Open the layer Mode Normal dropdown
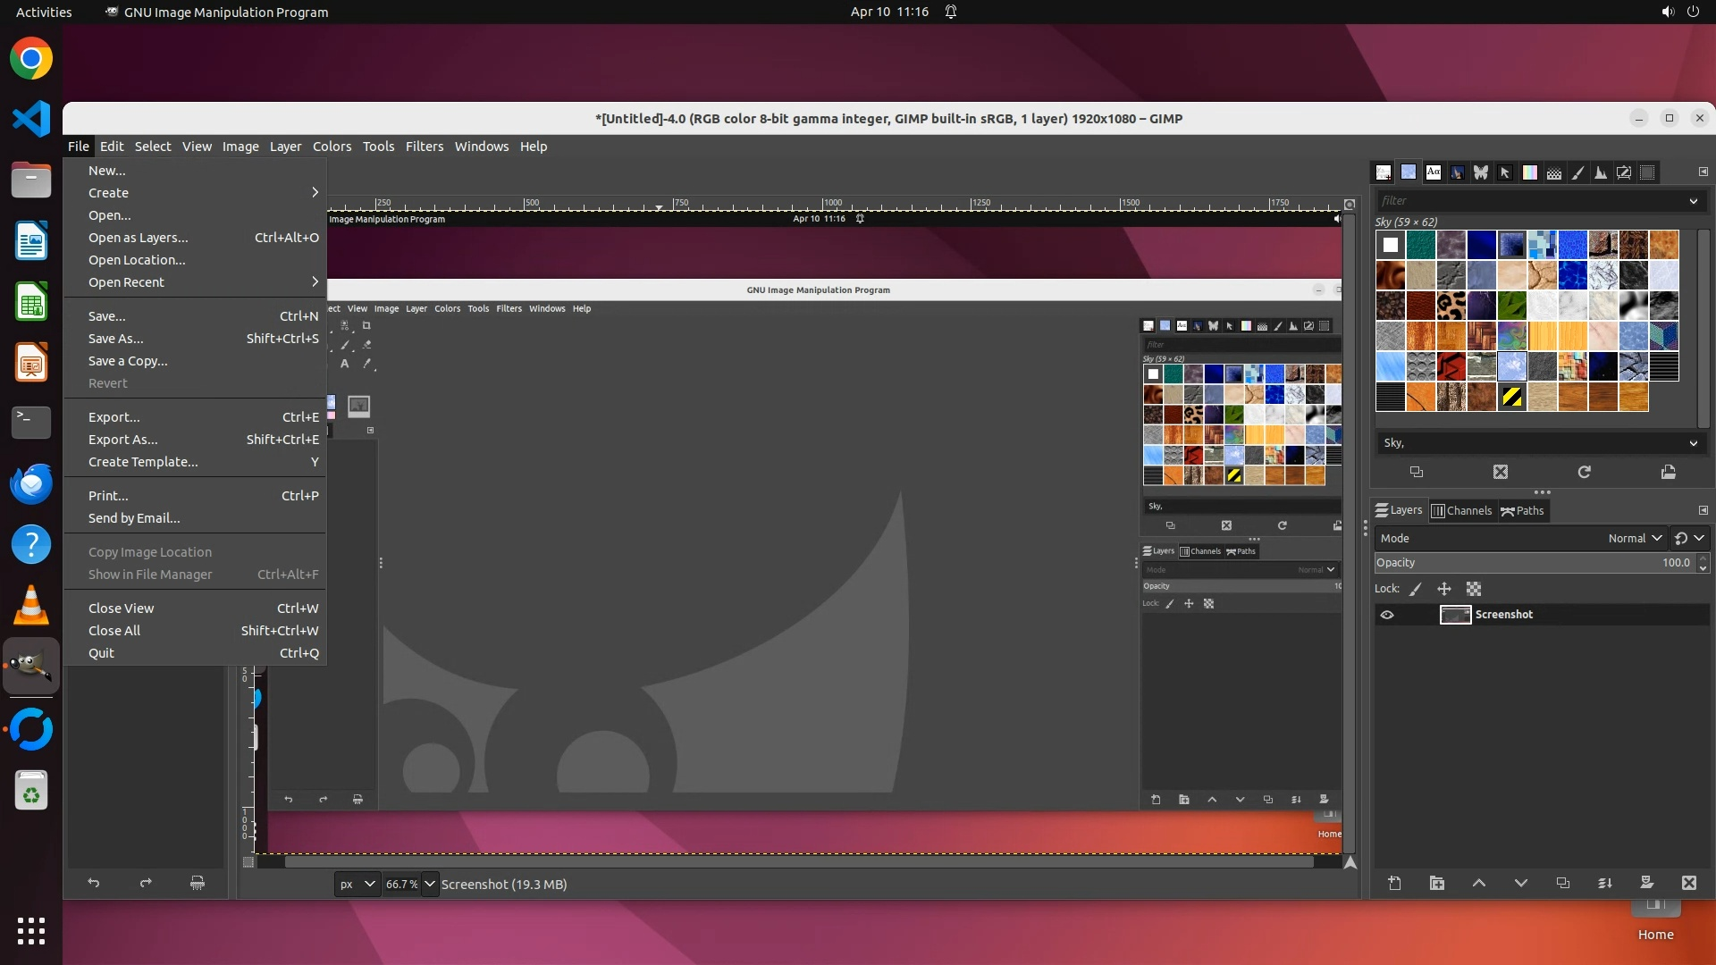 point(1634,538)
